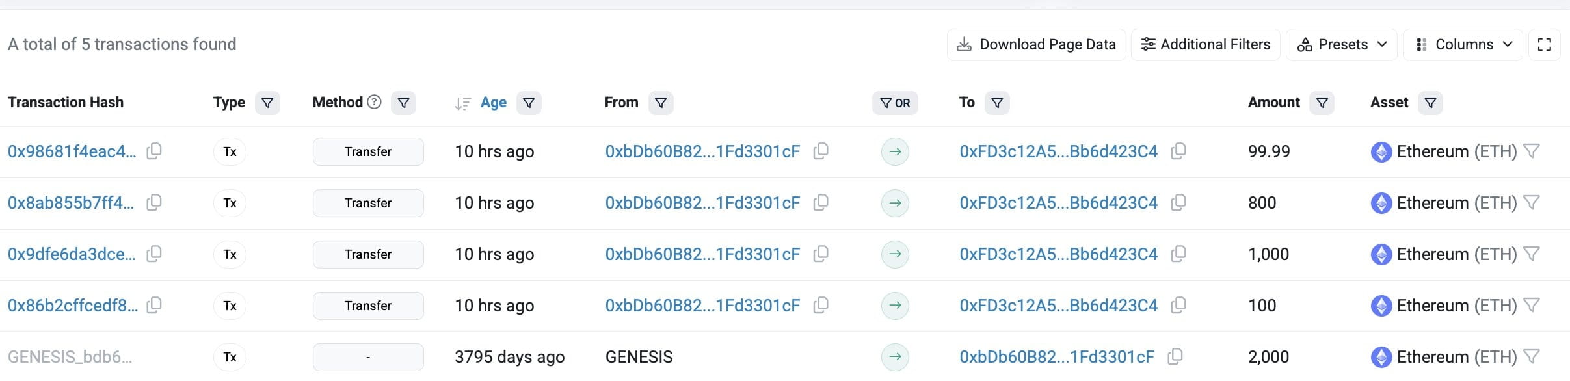This screenshot has width=1570, height=381.
Task: Open the Amount column filter
Action: click(1322, 103)
